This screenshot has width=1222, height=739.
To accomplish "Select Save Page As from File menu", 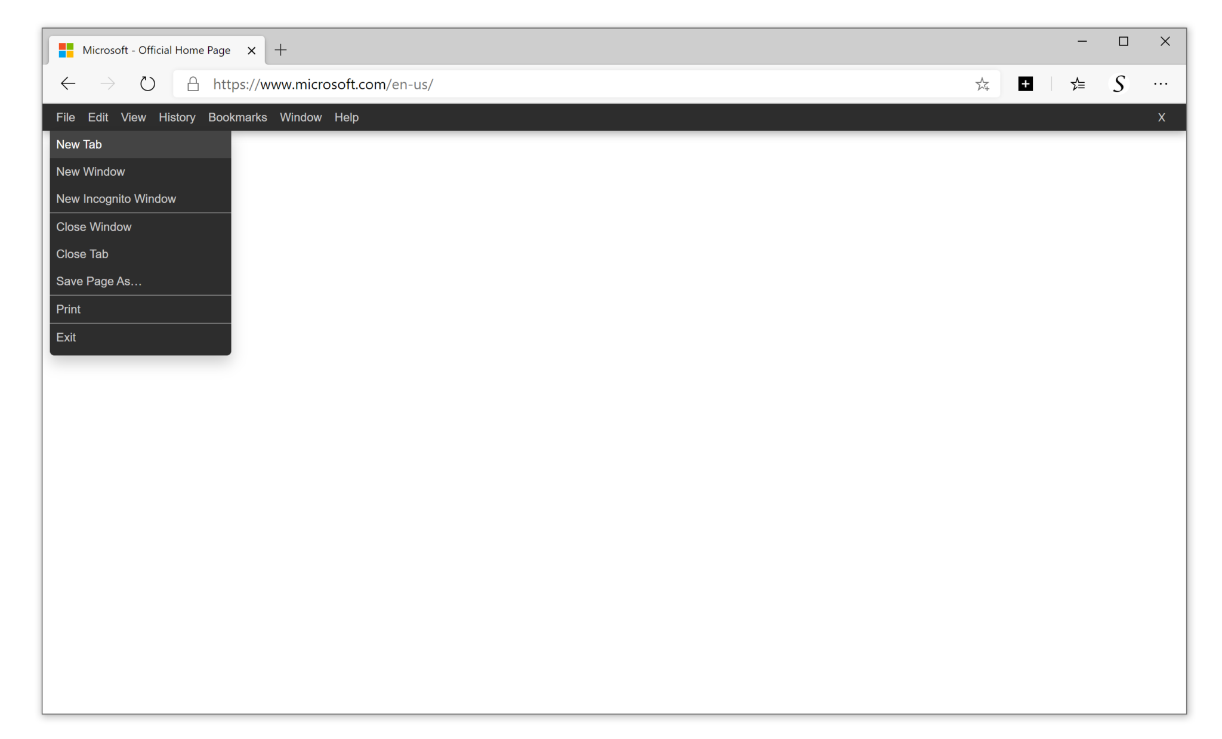I will tap(98, 281).
